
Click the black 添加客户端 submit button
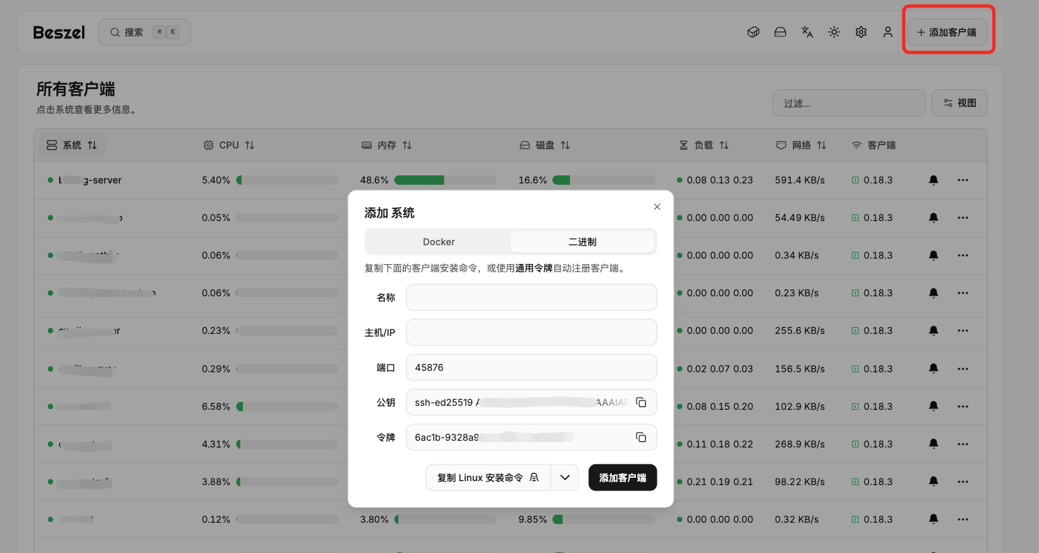(622, 478)
